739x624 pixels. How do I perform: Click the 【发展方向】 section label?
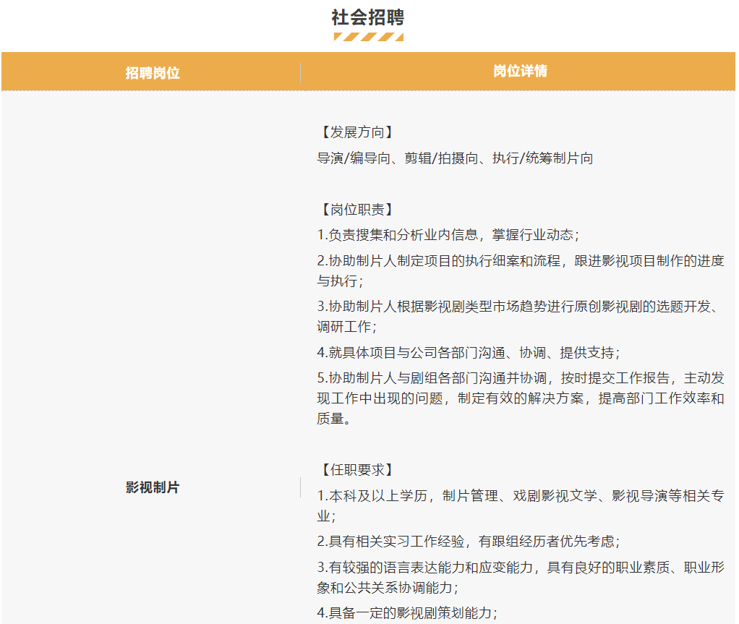click(x=356, y=132)
